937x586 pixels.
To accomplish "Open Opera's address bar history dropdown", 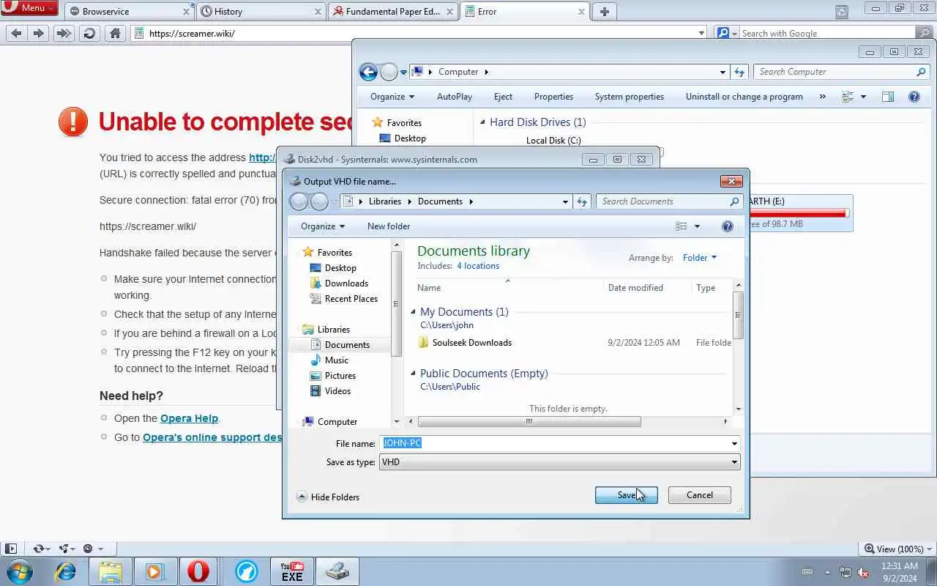I will coord(701,33).
